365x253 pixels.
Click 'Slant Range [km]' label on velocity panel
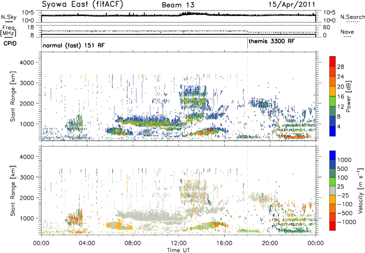[x=13, y=190]
